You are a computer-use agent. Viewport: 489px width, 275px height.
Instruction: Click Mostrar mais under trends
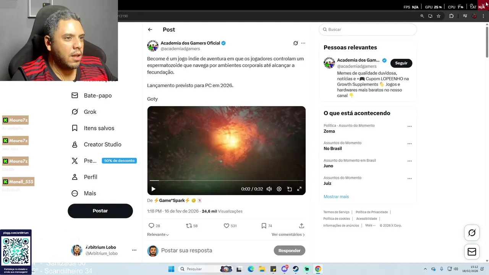pos(336,197)
